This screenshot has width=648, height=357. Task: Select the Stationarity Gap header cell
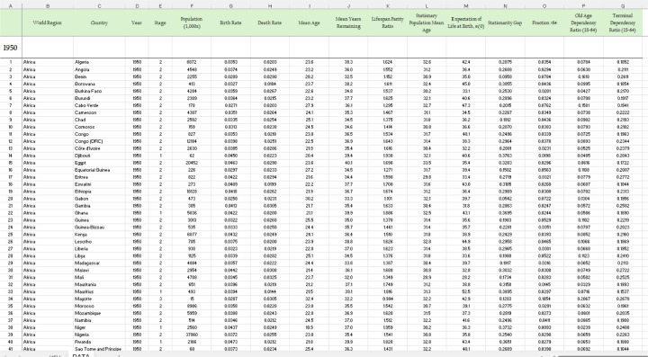point(505,22)
